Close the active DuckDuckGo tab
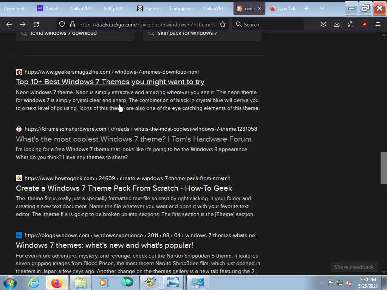Viewport: 387px width, 290px height. [x=259, y=8]
